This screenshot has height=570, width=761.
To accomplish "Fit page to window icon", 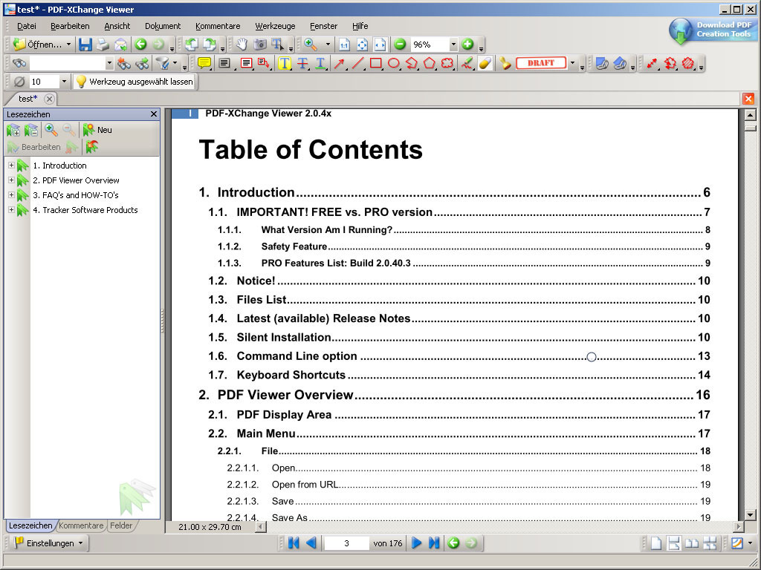I will [362, 45].
